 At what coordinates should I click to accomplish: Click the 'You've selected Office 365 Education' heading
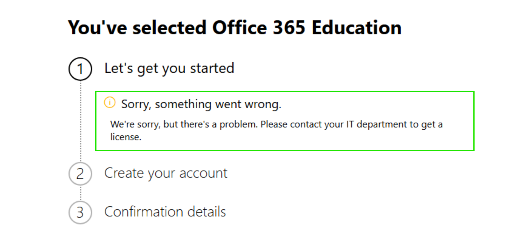coord(235,28)
